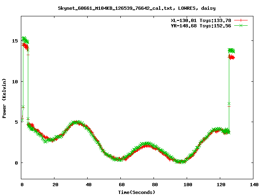Click x-axis tick label 120

(221, 185)
